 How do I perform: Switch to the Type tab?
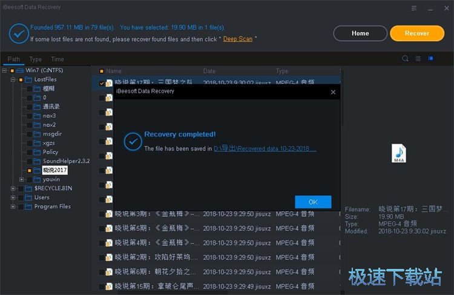[36, 59]
